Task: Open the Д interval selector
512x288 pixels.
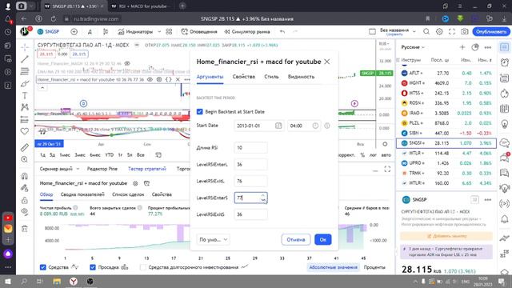Action: click(x=90, y=32)
